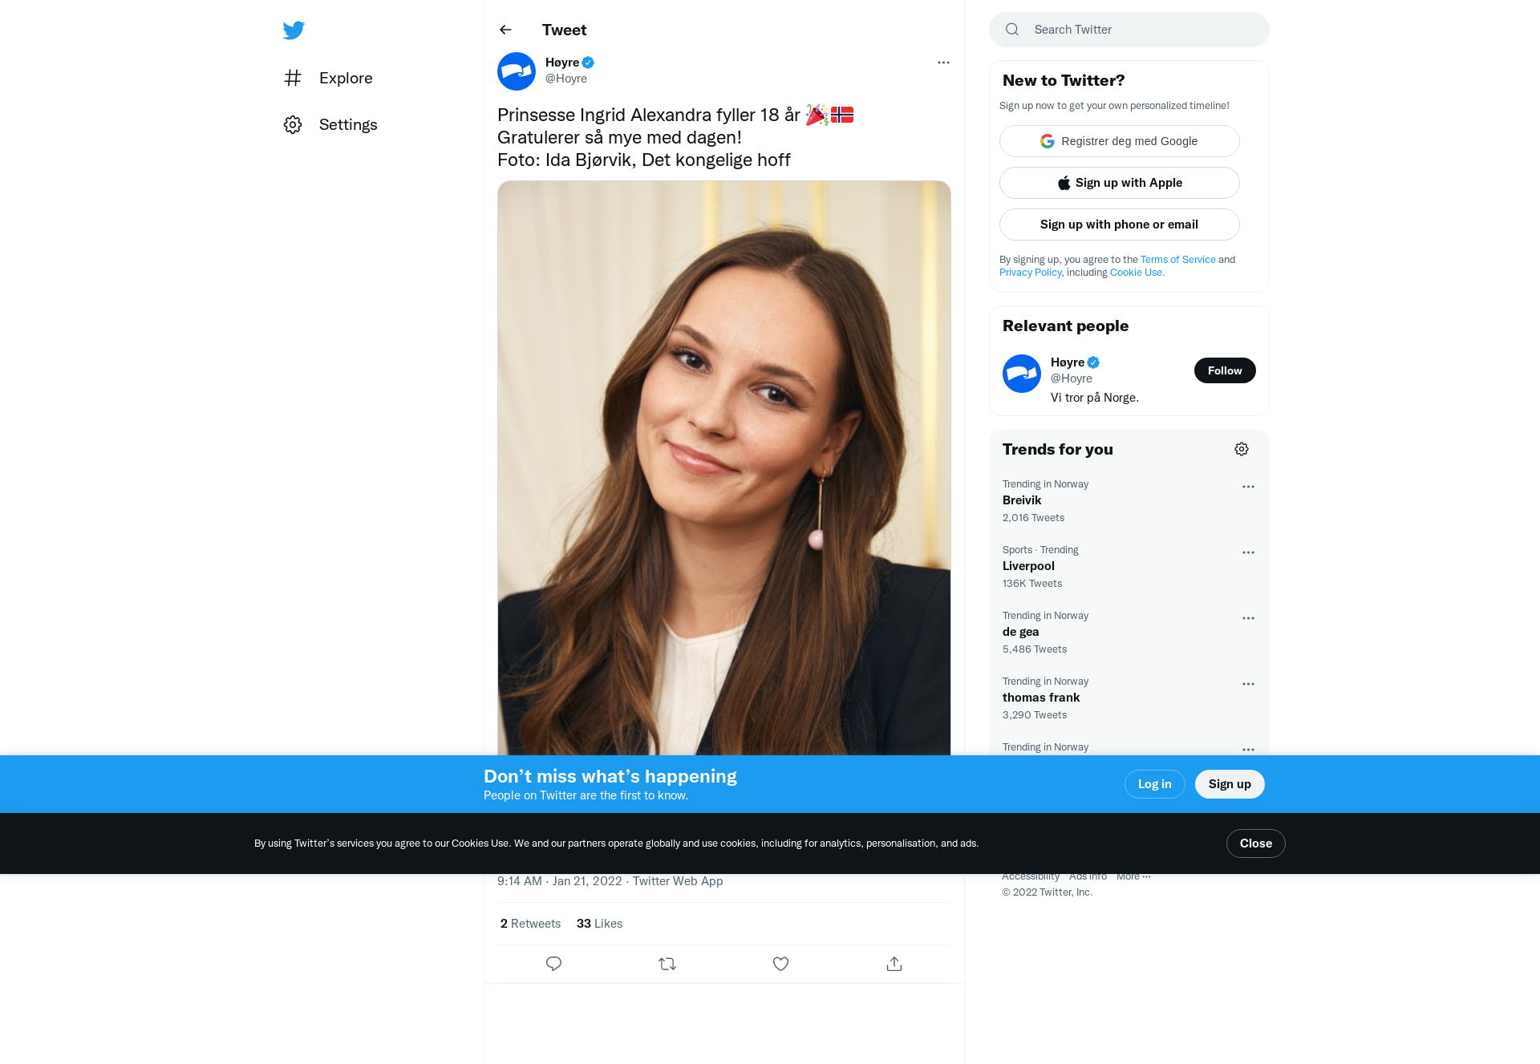This screenshot has width=1540, height=1064.
Task: Click the Search Twitter field
Action: click(1129, 30)
